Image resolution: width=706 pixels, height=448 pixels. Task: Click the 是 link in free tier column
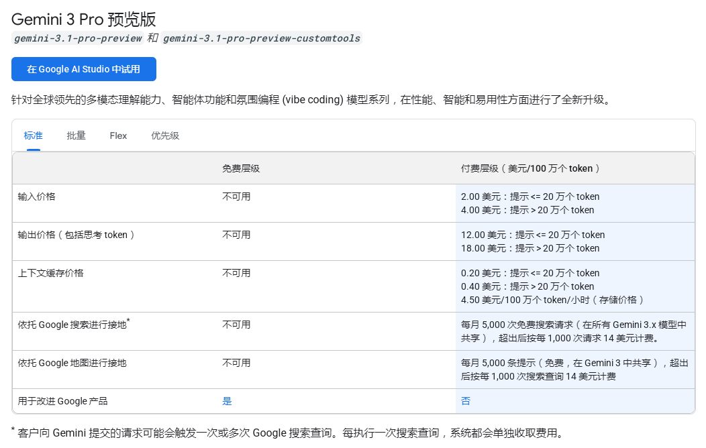[227, 401]
